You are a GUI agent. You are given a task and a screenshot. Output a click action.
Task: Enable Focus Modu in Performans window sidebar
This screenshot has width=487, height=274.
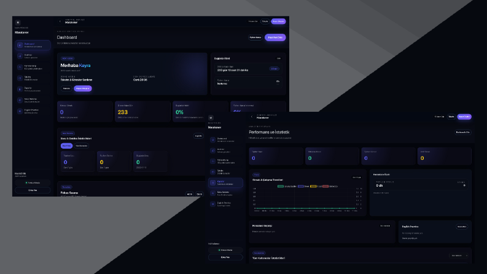(x=225, y=250)
